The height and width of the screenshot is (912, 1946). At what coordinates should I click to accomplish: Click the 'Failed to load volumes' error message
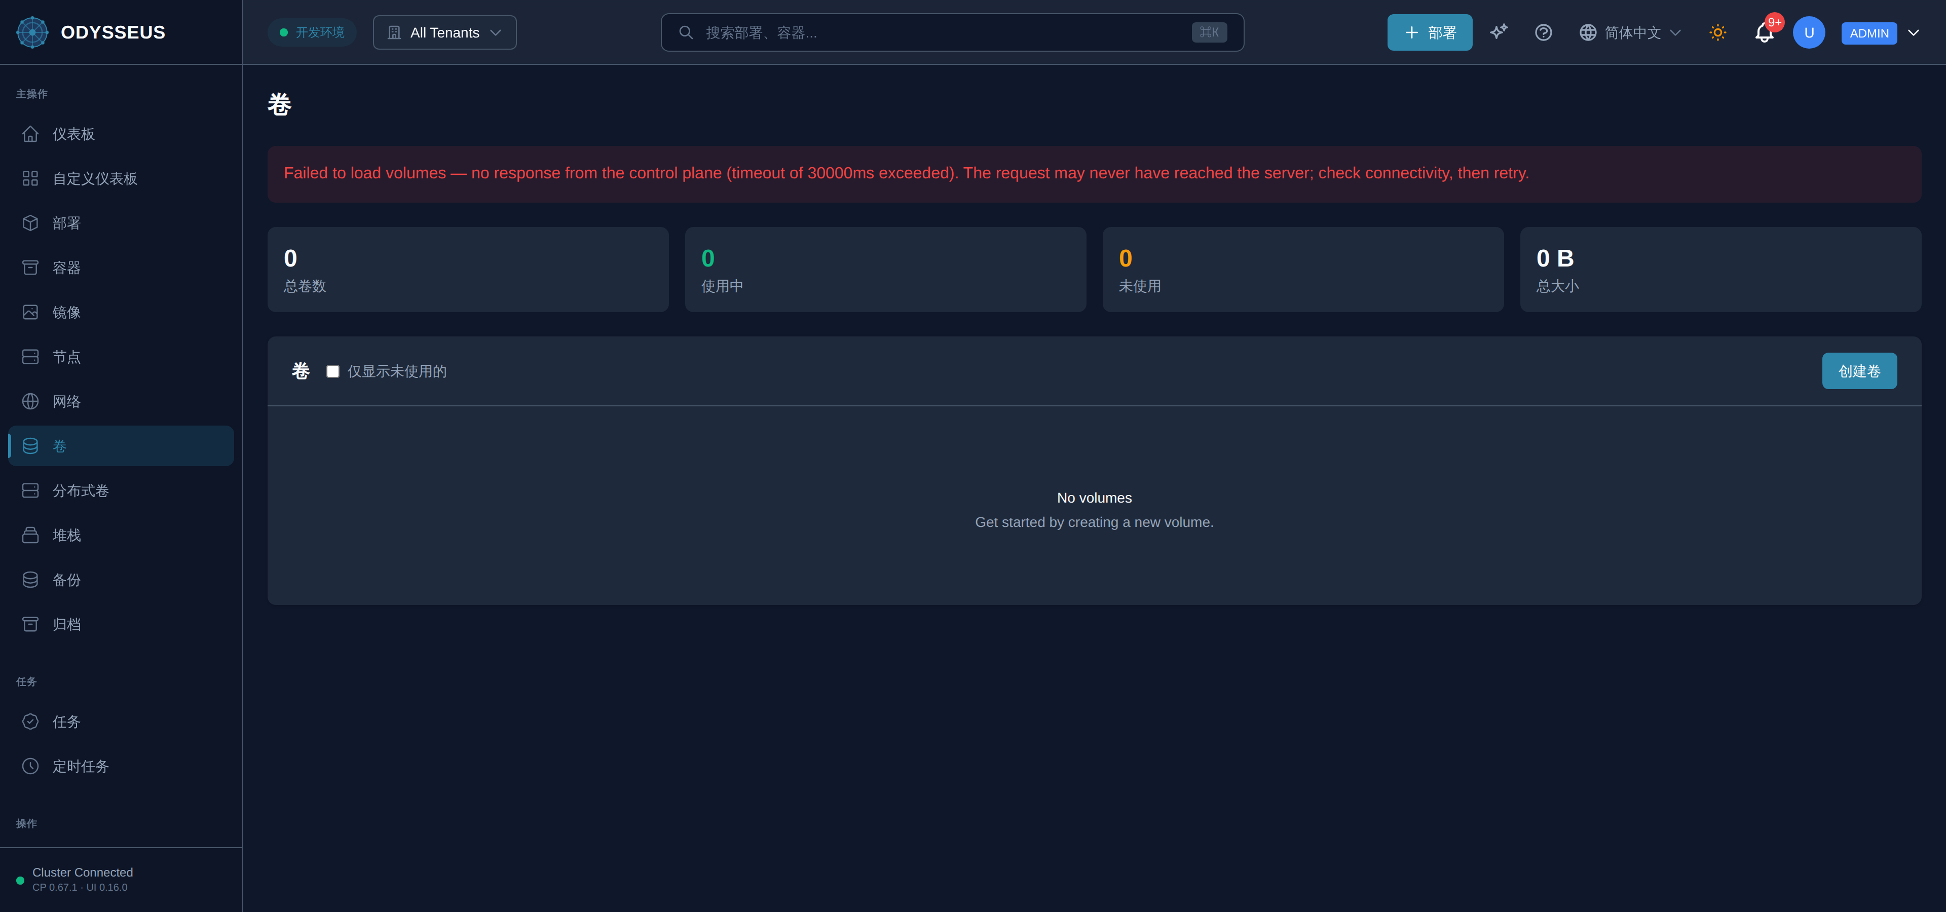(x=906, y=173)
